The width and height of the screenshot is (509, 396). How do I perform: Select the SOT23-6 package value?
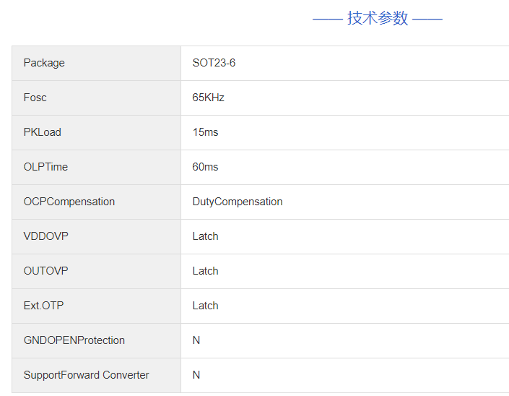(x=214, y=63)
